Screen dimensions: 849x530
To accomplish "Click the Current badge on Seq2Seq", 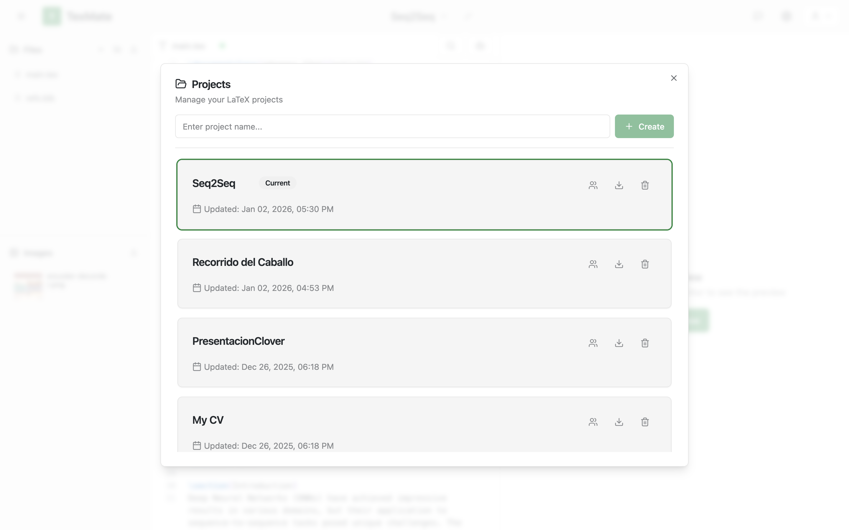I will (277, 183).
